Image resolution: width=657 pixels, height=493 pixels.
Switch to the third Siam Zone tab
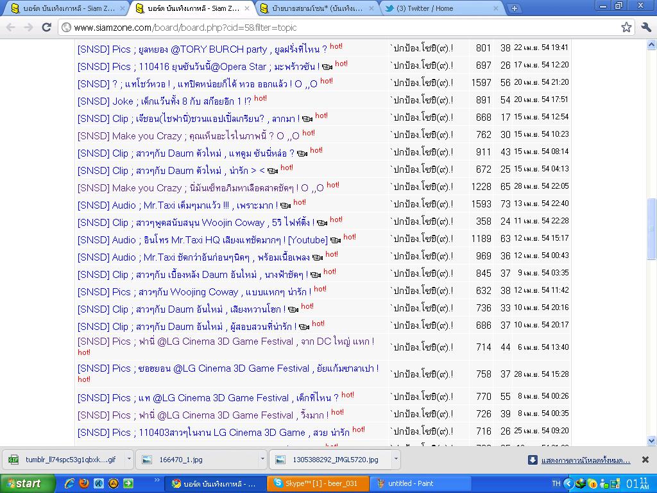[317, 8]
